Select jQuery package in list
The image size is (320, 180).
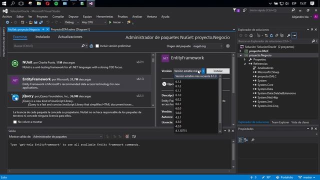(79, 99)
